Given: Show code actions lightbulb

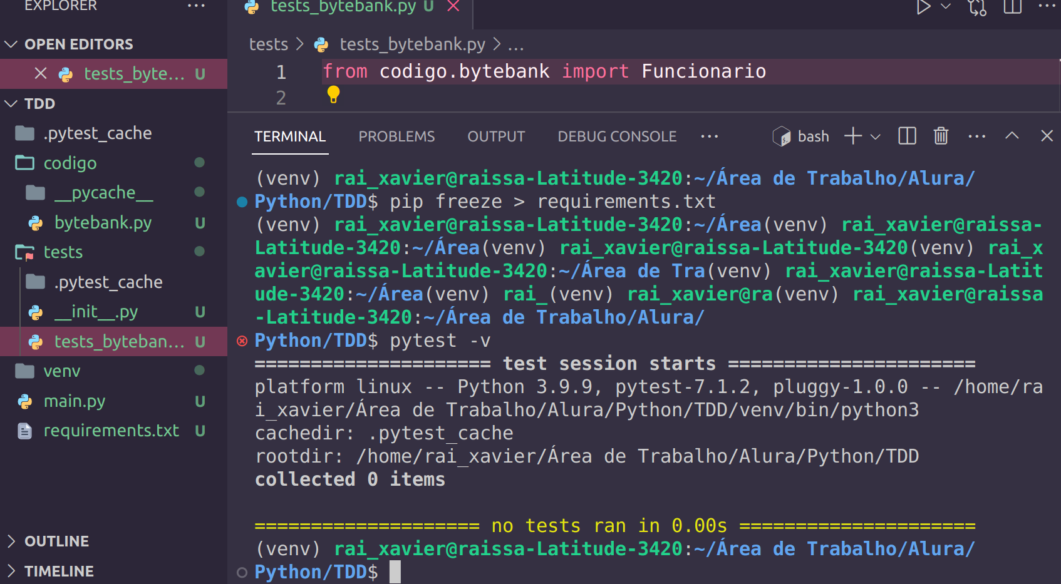Looking at the screenshot, I should coord(333,95).
